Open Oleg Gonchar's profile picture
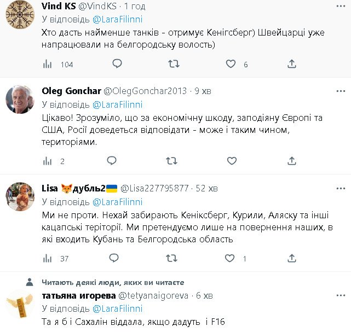 (x=20, y=100)
